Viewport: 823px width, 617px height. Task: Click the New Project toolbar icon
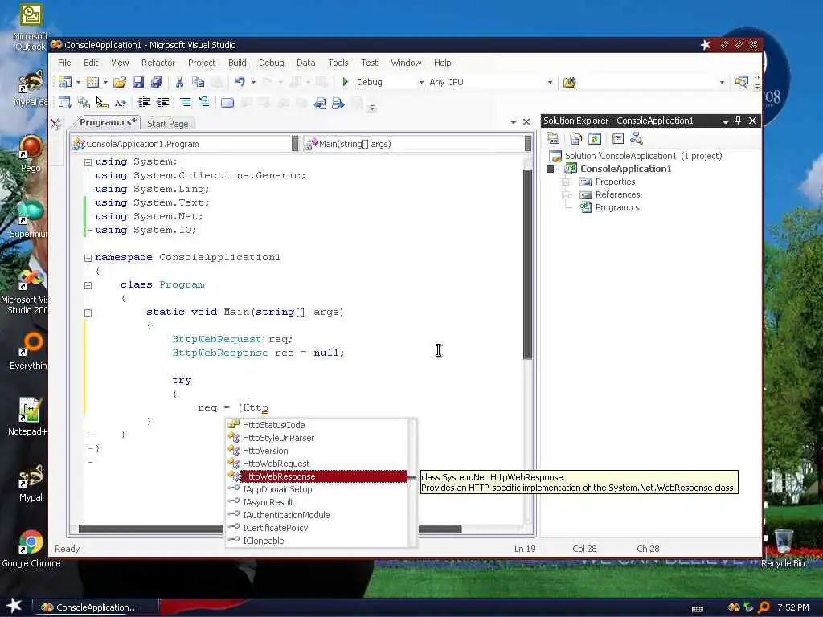pos(65,82)
